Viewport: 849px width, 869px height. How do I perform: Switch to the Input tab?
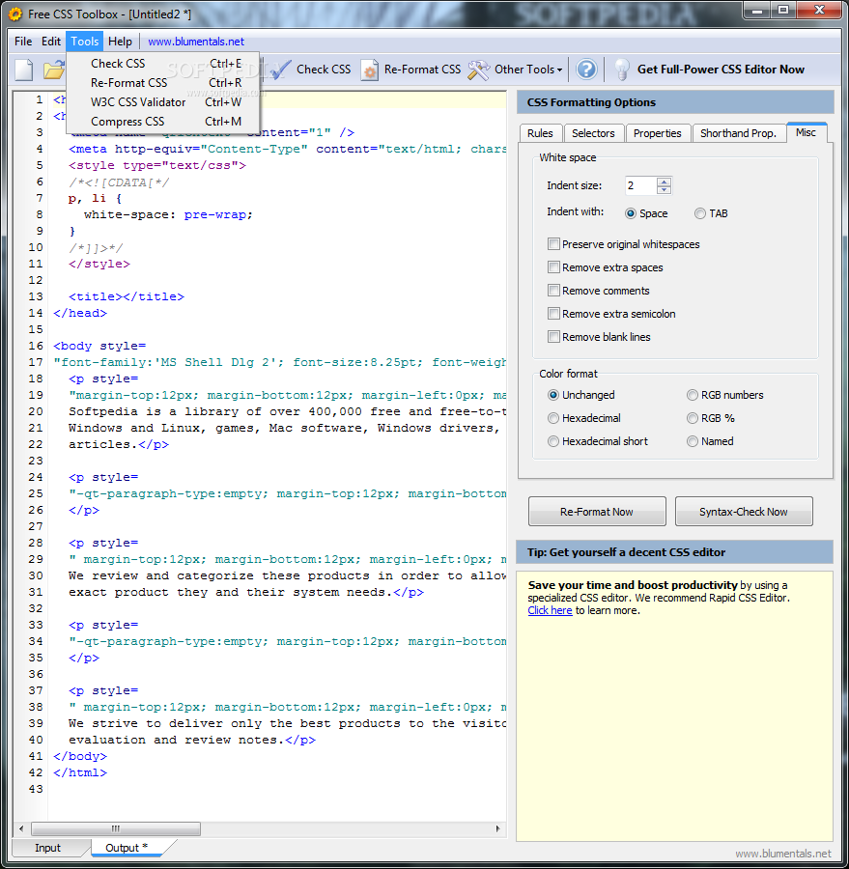(47, 848)
